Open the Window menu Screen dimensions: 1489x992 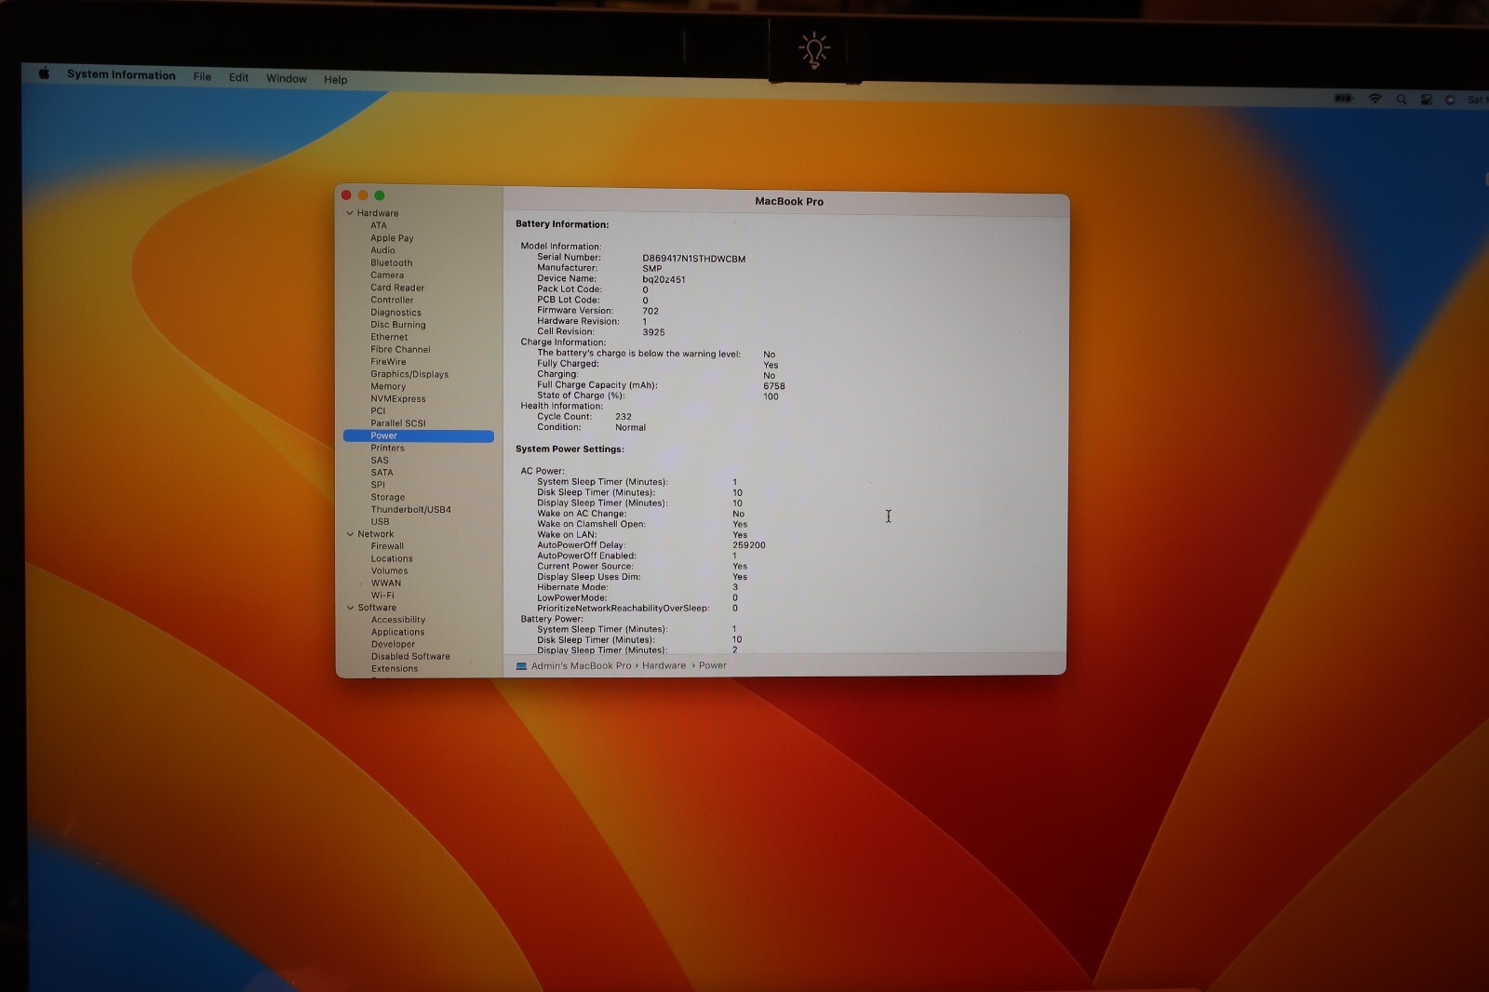tap(286, 78)
